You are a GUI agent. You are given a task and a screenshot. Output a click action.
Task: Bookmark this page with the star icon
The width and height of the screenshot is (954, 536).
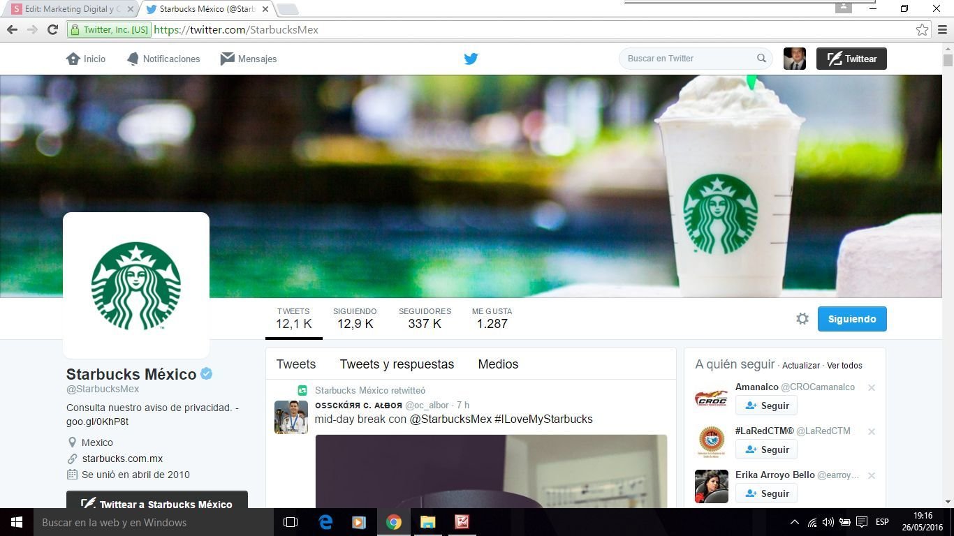pos(922,29)
